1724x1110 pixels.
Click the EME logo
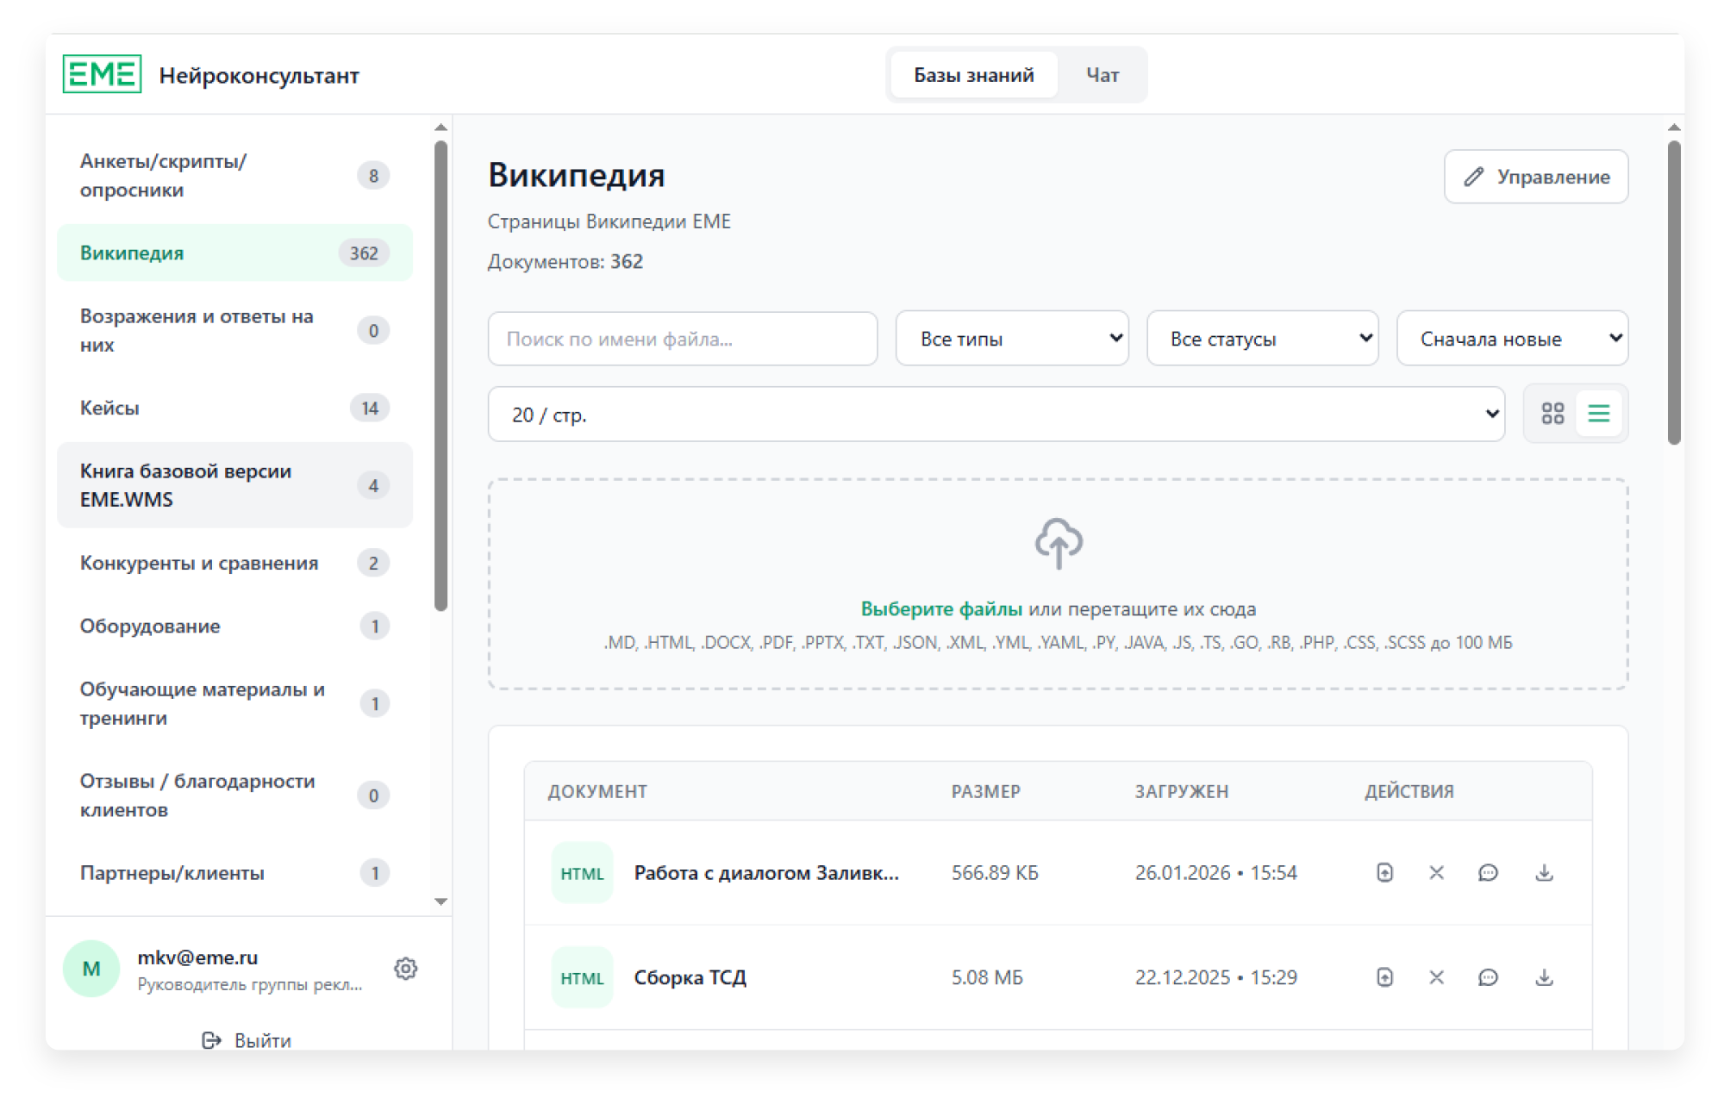point(102,74)
